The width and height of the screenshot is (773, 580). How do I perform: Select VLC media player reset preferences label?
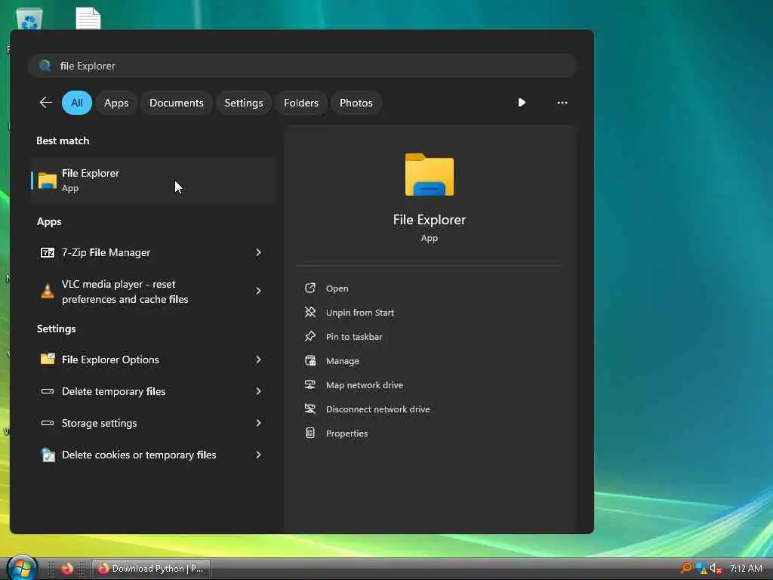(x=125, y=292)
